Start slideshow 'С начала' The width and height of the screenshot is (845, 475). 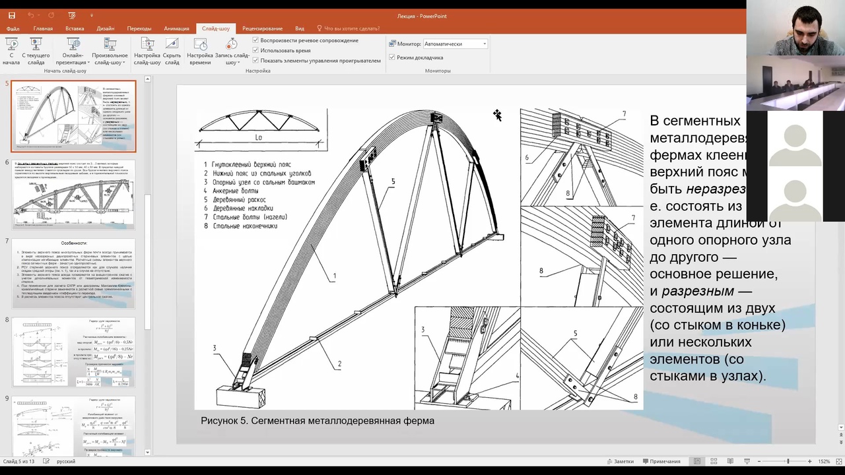click(x=11, y=51)
